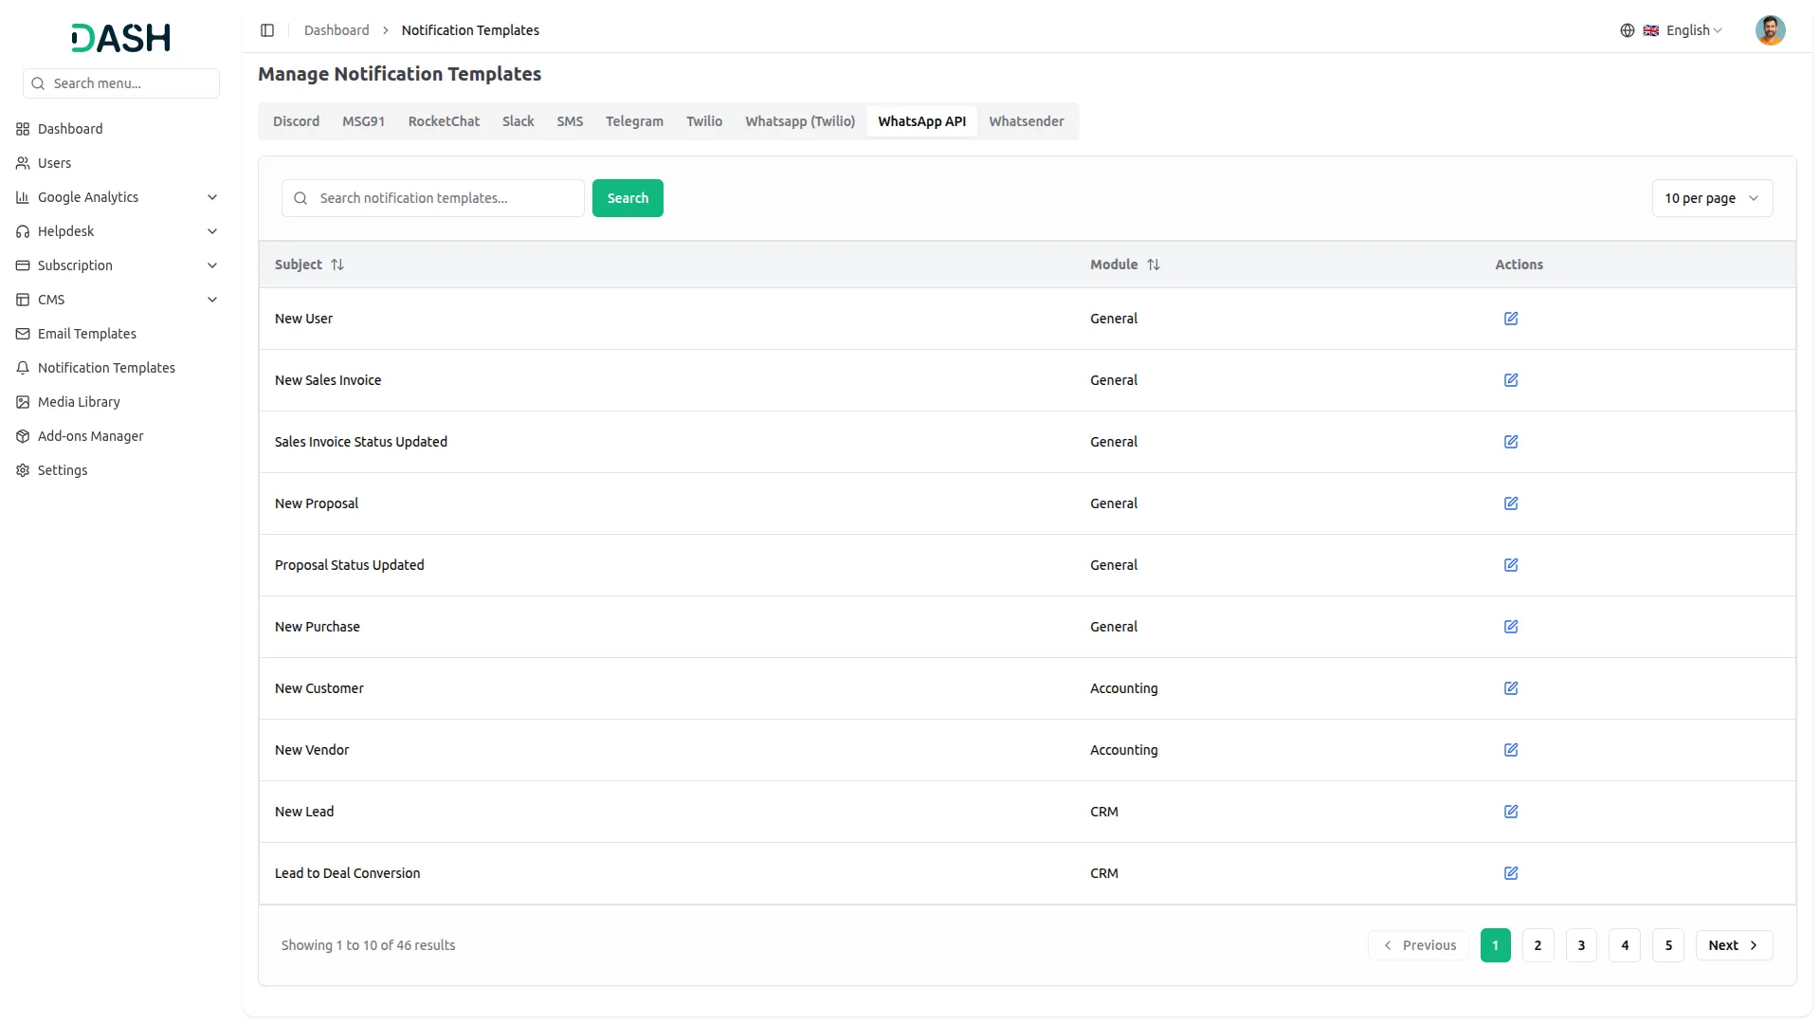The width and height of the screenshot is (1820, 1024).
Task: Click the Email Templates bell-less envelope icon
Action: (x=22, y=334)
